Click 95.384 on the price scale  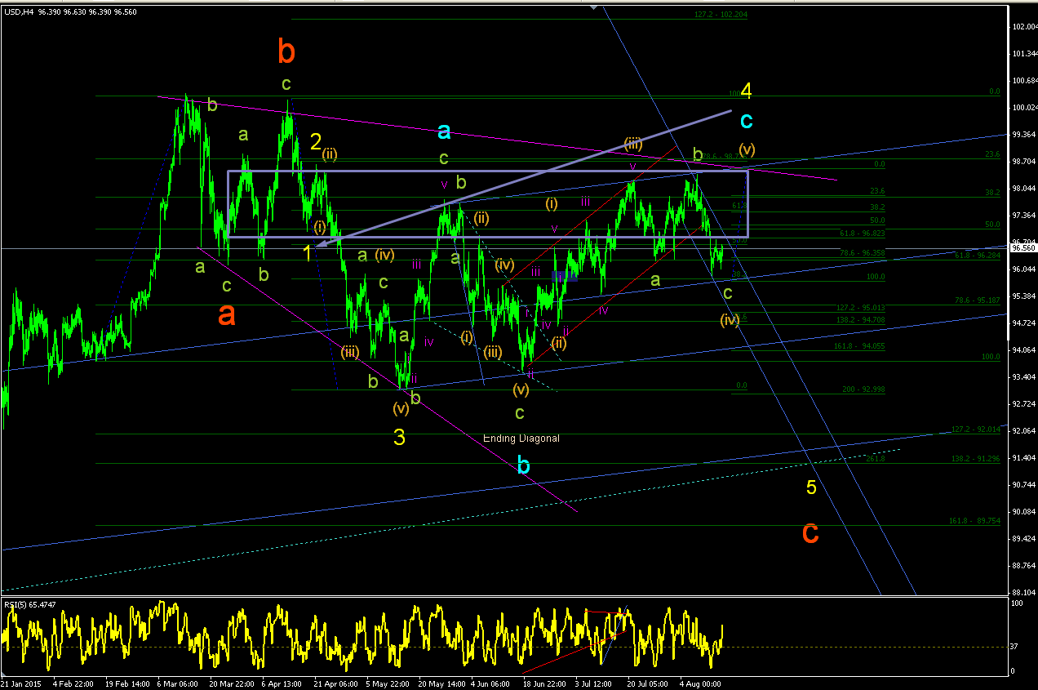click(x=1025, y=296)
